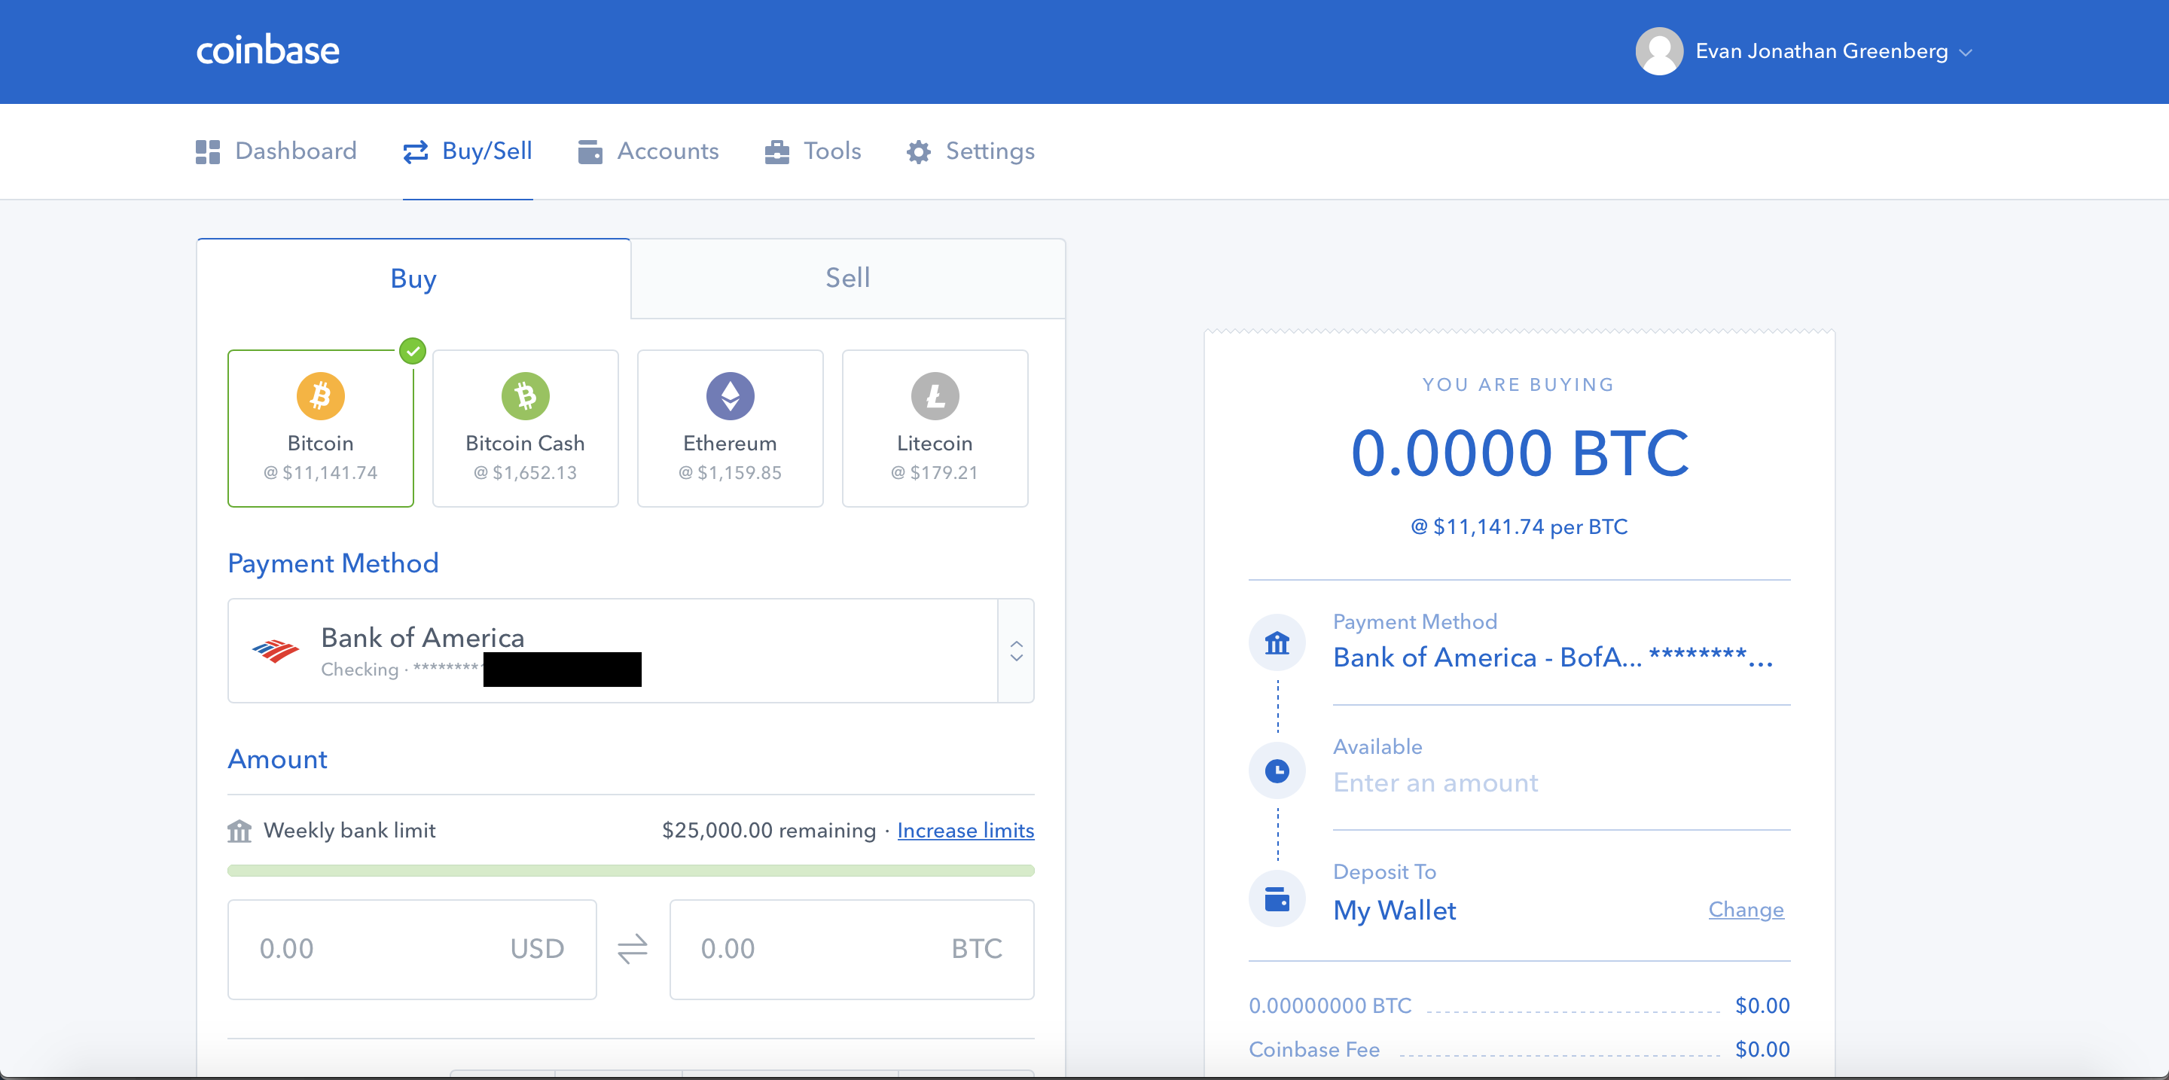This screenshot has height=1080, width=2169.
Task: Click the Increase limits link
Action: point(965,830)
